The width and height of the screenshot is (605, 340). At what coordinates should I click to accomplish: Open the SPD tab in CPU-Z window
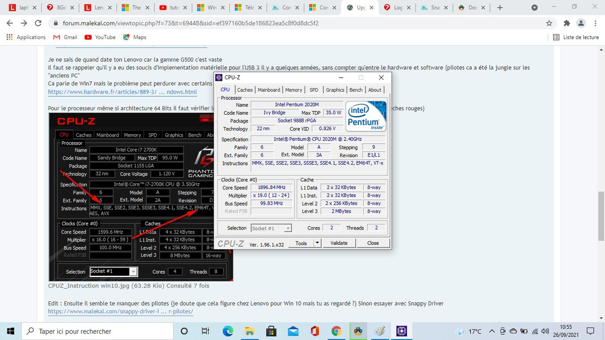tap(314, 90)
